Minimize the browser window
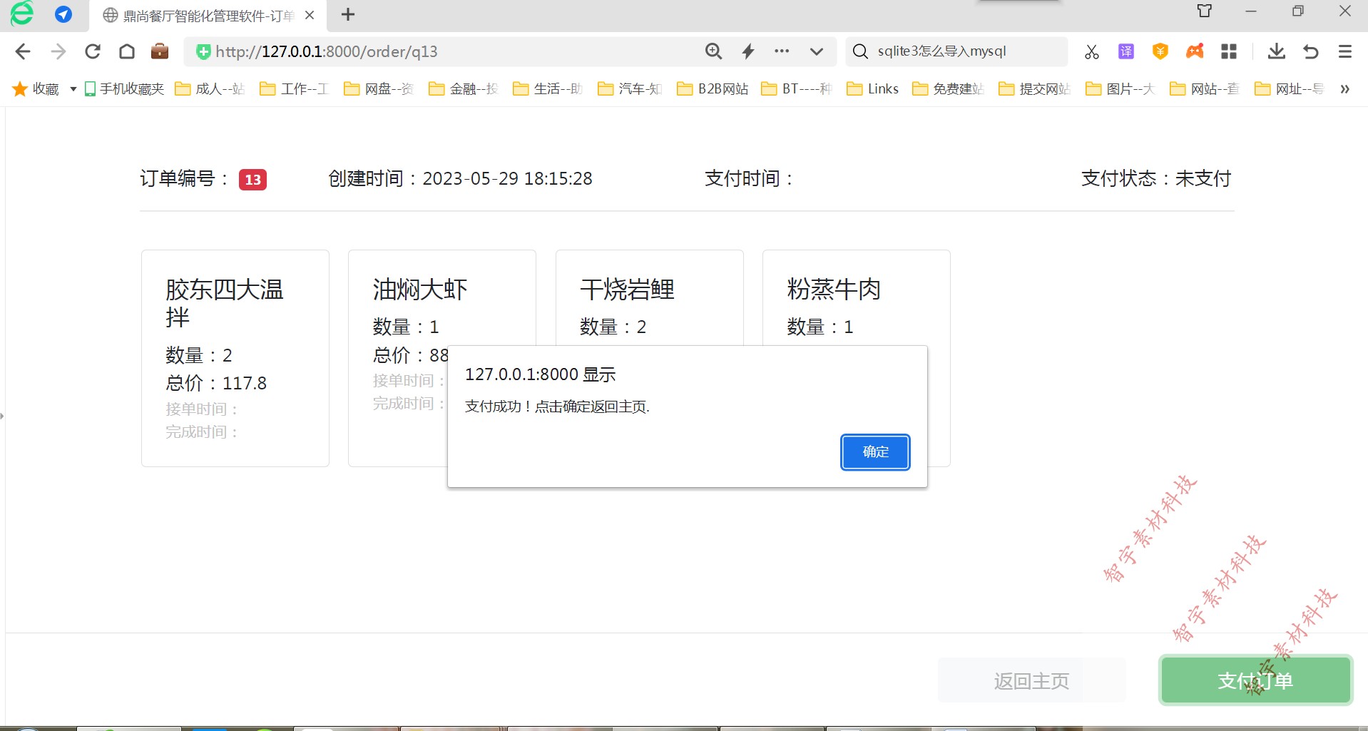This screenshot has width=1368, height=731. 1251,11
